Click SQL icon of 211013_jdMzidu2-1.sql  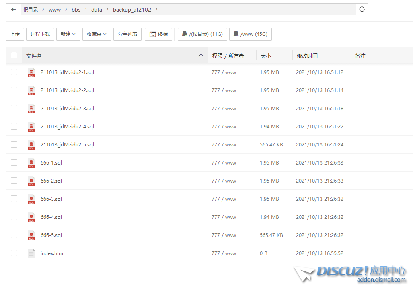point(31,72)
